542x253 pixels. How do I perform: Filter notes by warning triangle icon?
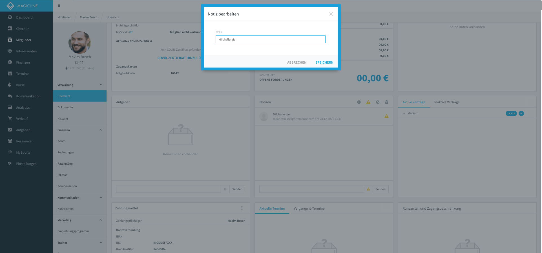click(x=368, y=102)
